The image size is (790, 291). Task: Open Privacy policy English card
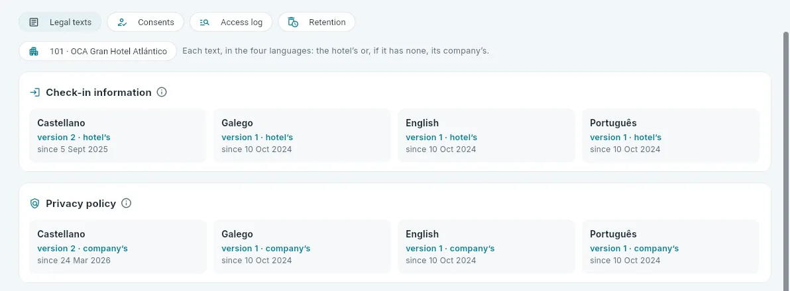click(x=486, y=247)
